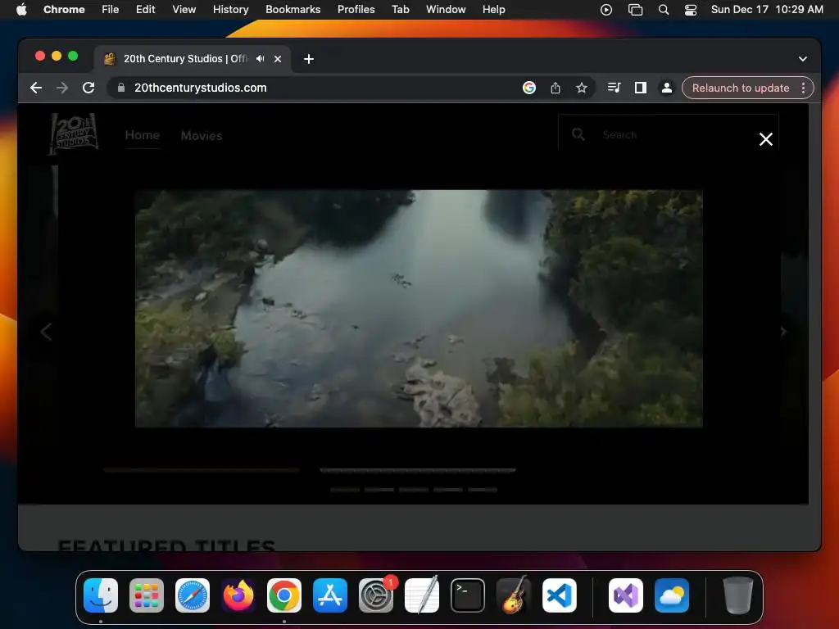Close the 20th Century Studios tab
The height and width of the screenshot is (629, 839).
click(278, 59)
